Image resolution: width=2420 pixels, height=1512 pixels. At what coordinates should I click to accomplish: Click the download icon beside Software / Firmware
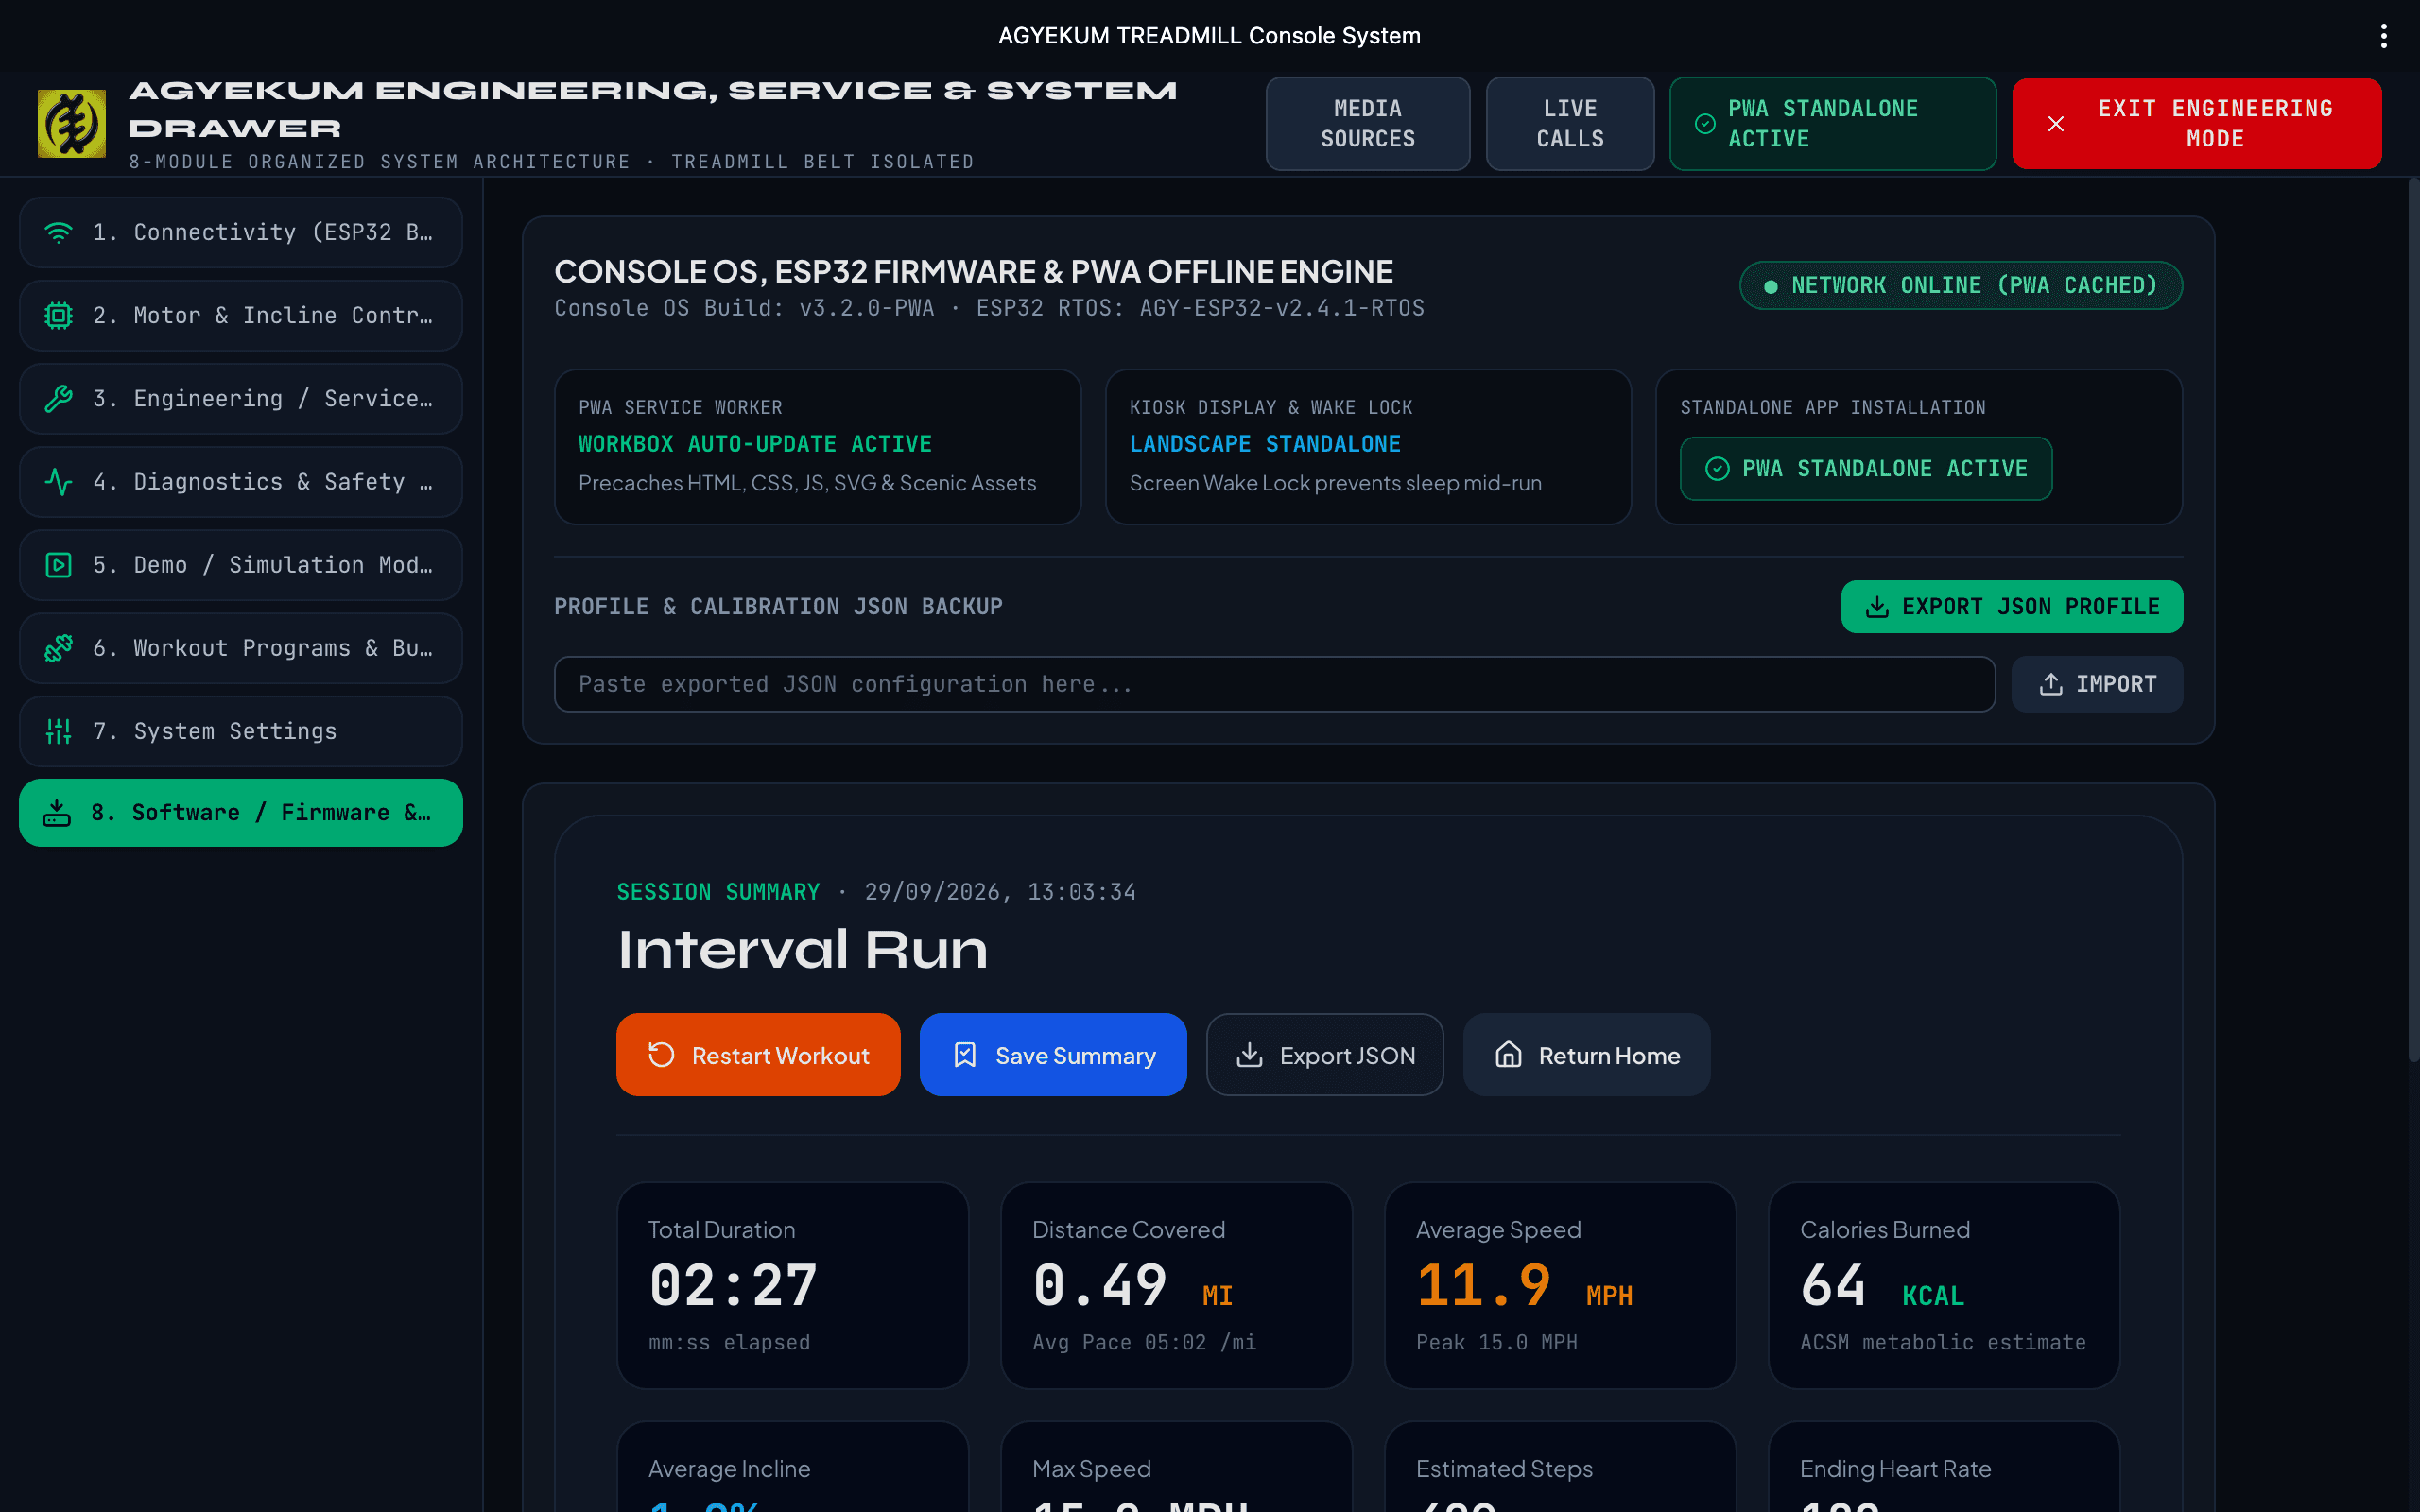click(56, 812)
